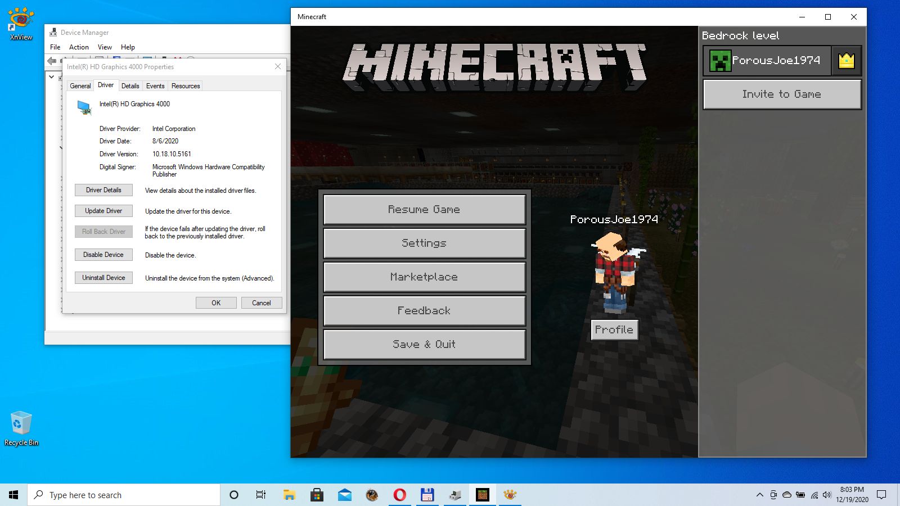Click the Windows search box
900x506 pixels.
point(124,495)
